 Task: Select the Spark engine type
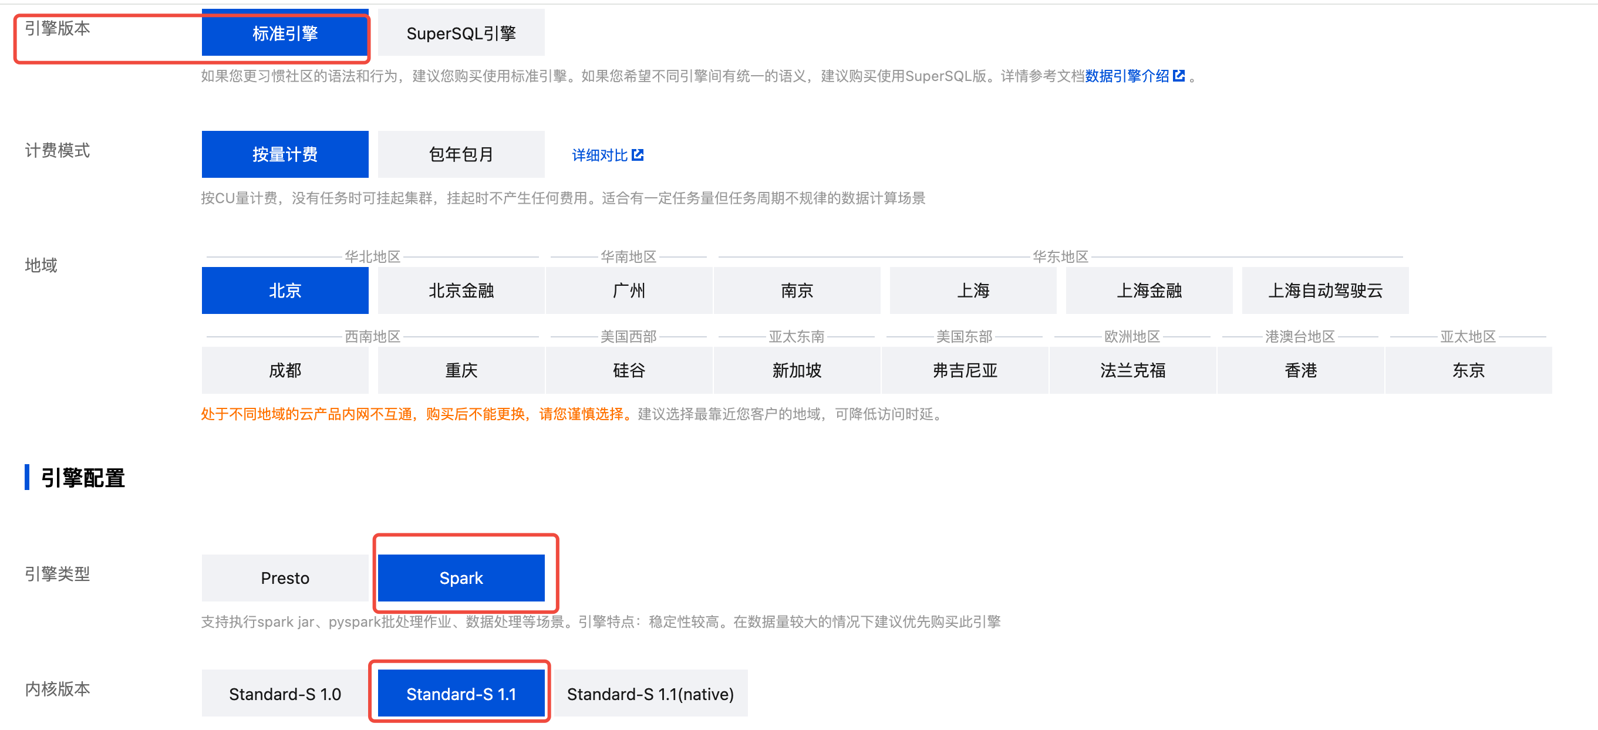point(461,577)
